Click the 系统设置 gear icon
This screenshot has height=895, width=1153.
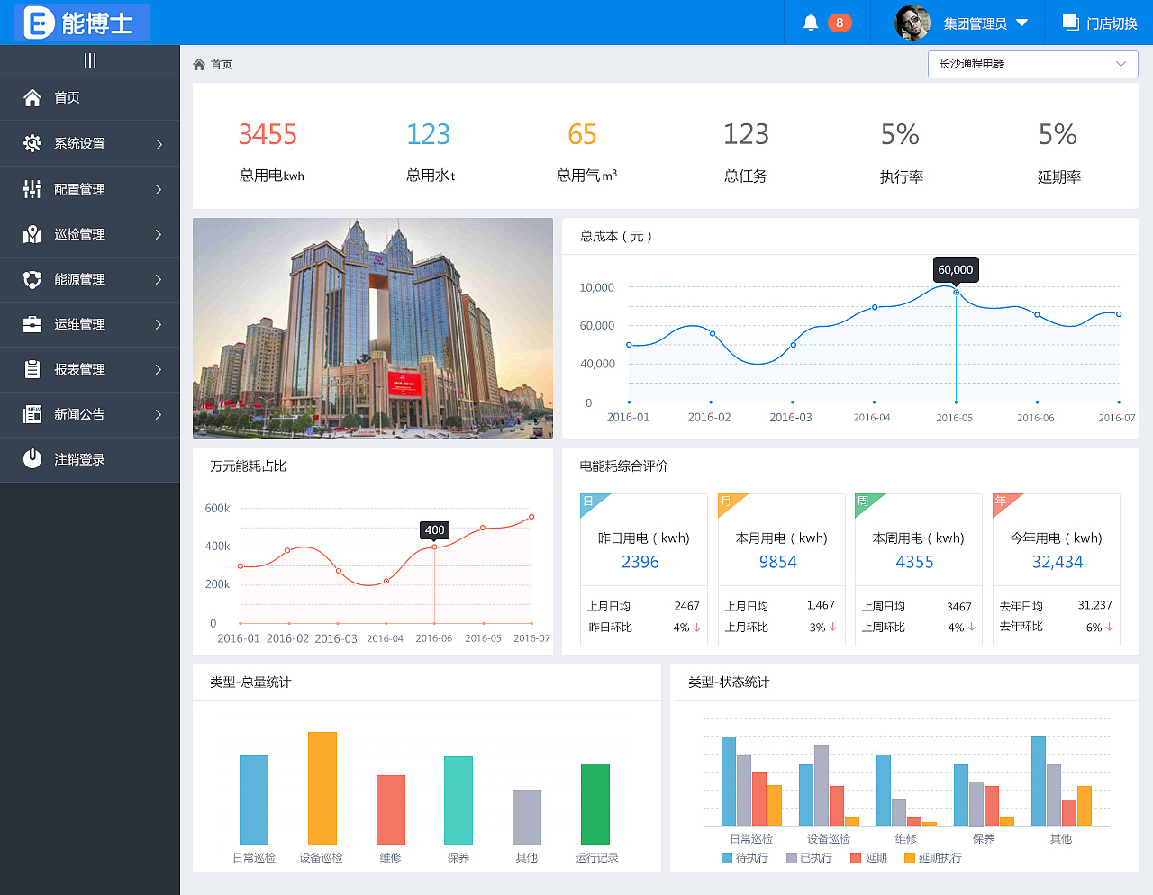(32, 143)
